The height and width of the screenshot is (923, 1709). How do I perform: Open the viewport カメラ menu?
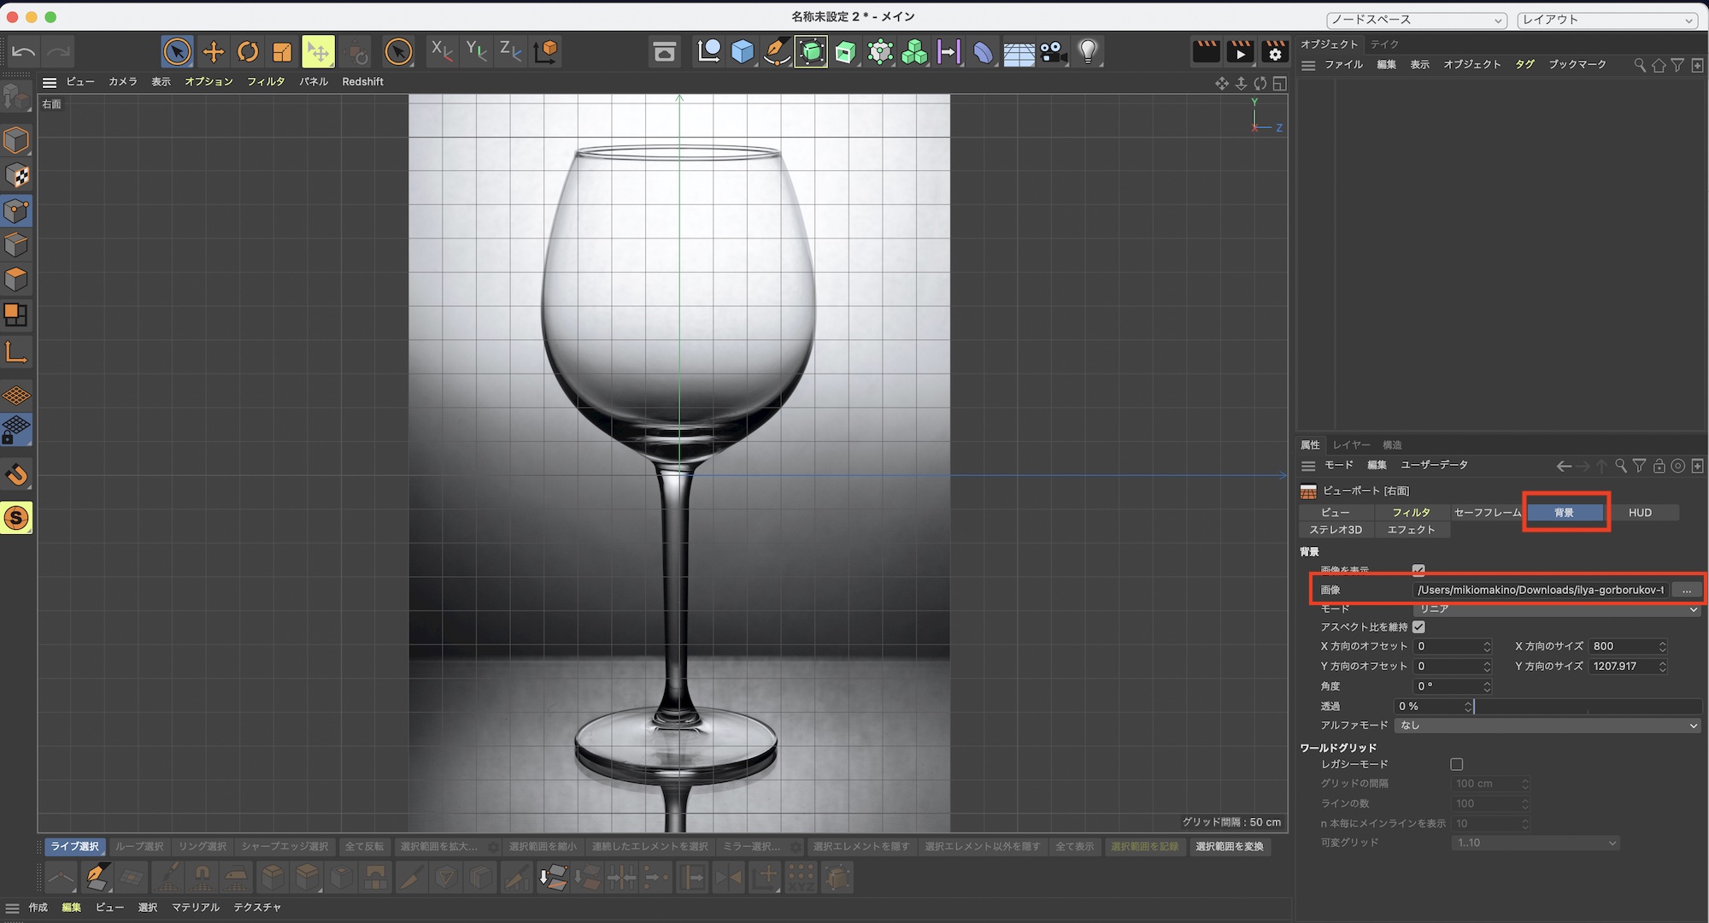pos(122,82)
